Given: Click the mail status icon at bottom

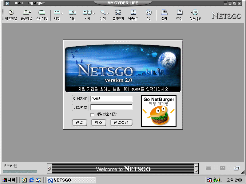Looking at the screenshot, I should 208,168.
